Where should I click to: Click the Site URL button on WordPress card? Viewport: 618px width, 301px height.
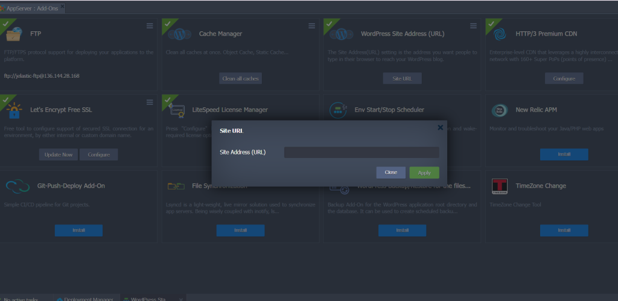pos(402,78)
